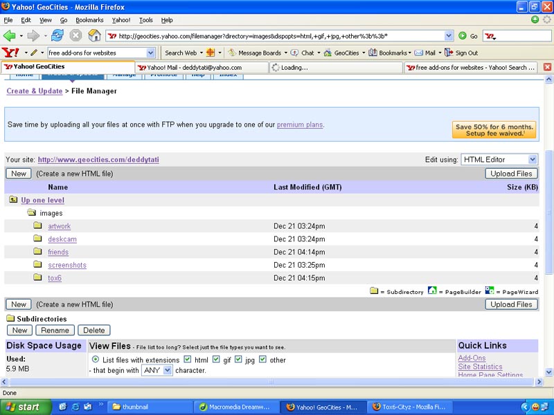Click the gray Forward arrow
The width and height of the screenshot is (554, 415).
point(33,36)
